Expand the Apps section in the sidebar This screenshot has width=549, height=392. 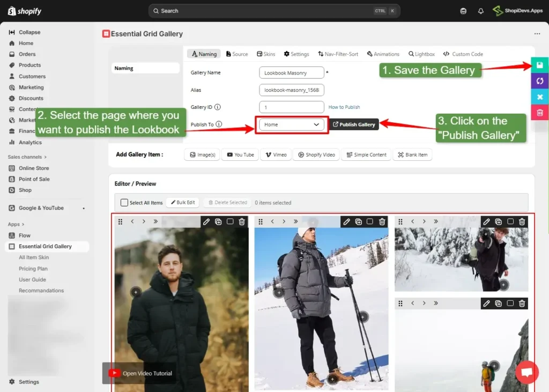tap(17, 224)
